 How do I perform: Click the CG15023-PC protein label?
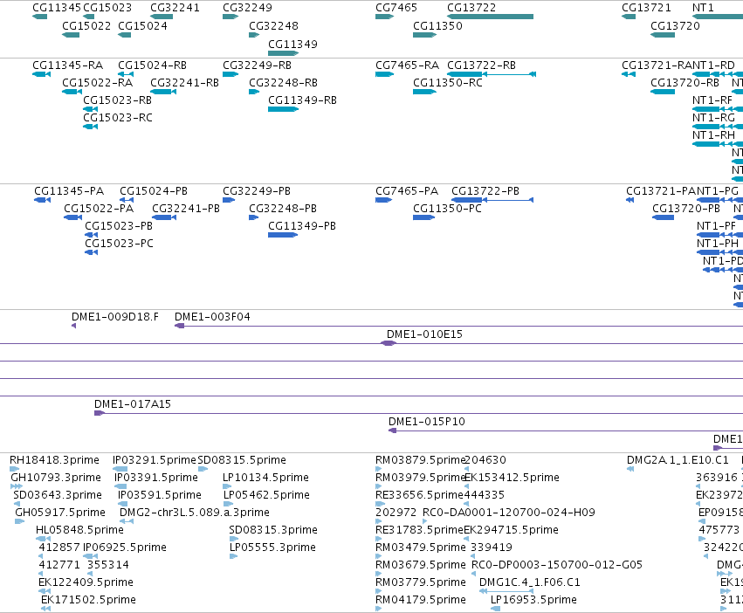[119, 245]
